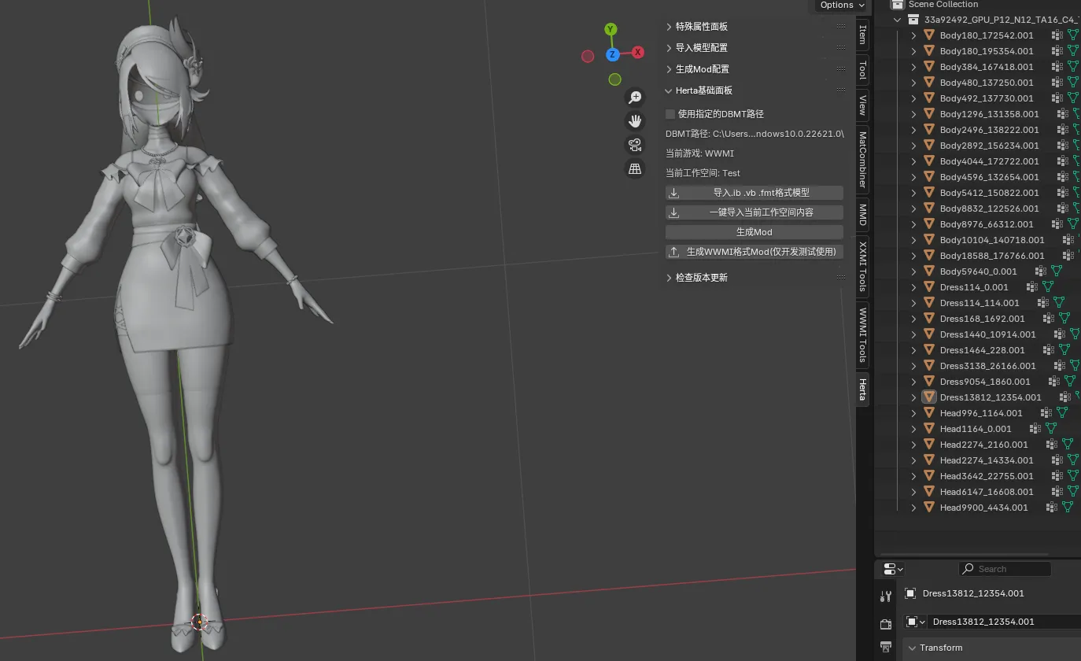Collapse the Herta基础面板 panel
1081x661 pixels.
(x=670, y=90)
